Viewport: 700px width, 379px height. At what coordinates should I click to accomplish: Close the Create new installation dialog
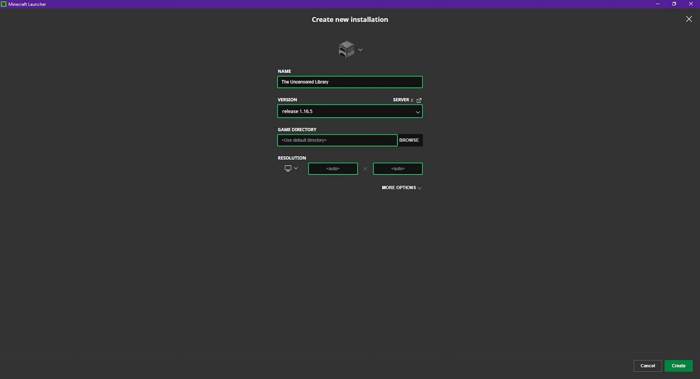(689, 19)
